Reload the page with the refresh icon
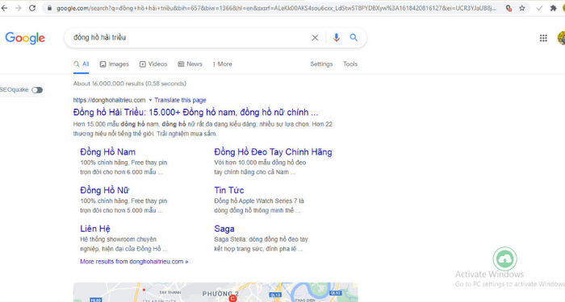This screenshot has height=302, width=565. (32, 8)
